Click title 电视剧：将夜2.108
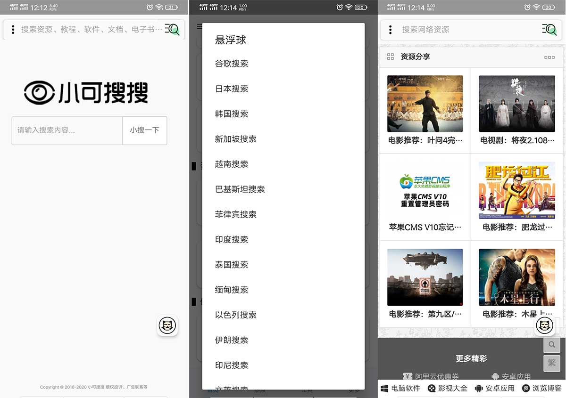 [517, 140]
